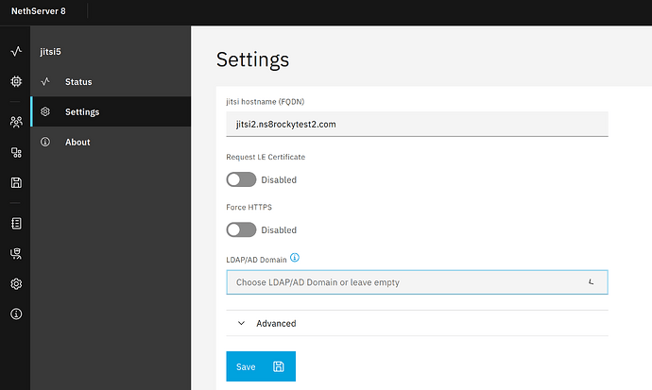Open the LDAP/AD Domain dropdown
The image size is (652, 390).
coord(417,282)
